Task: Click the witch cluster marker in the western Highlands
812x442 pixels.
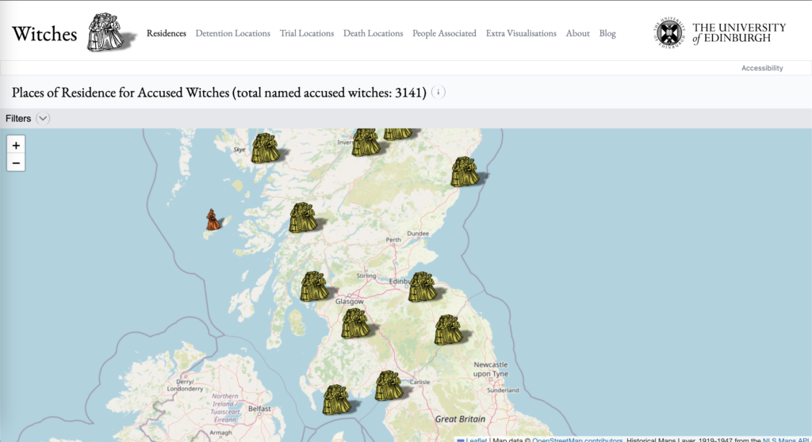Action: coord(303,217)
